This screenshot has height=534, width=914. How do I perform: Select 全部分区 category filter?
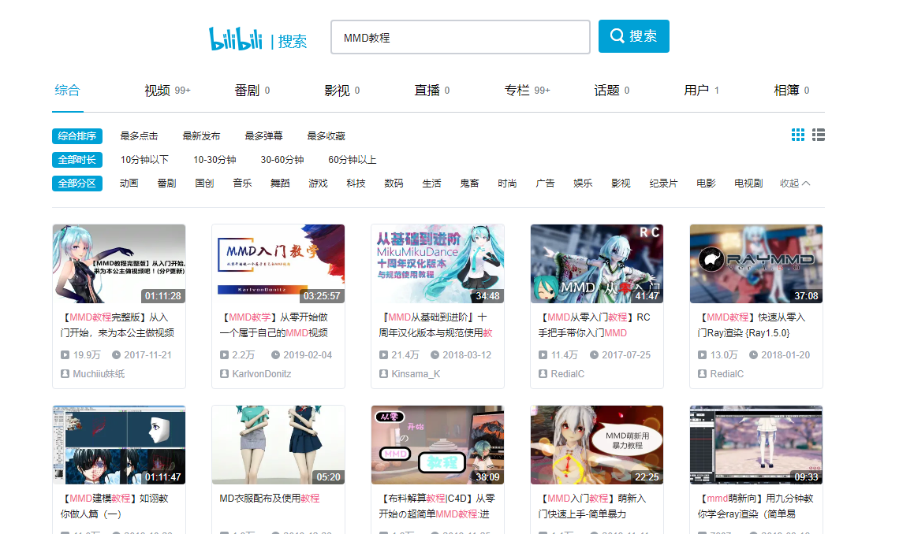(77, 184)
